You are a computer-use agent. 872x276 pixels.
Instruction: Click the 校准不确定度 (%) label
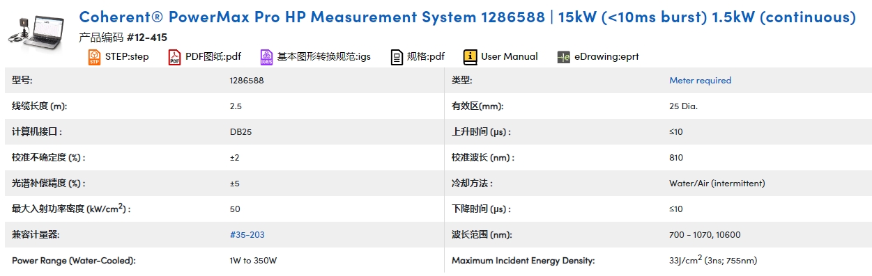(49, 158)
